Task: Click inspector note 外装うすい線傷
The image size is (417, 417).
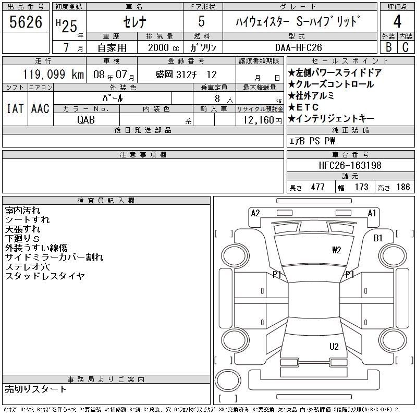Action: click(x=36, y=248)
